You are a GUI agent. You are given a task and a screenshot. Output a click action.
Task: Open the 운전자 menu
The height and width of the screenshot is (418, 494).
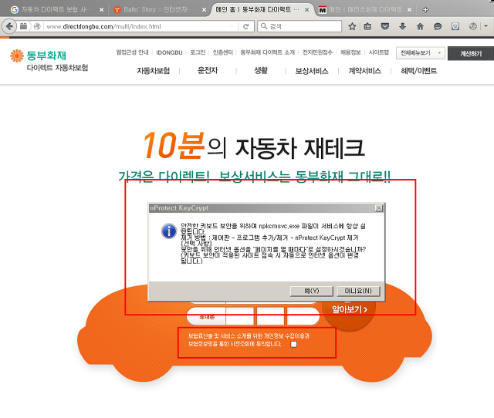(x=208, y=71)
